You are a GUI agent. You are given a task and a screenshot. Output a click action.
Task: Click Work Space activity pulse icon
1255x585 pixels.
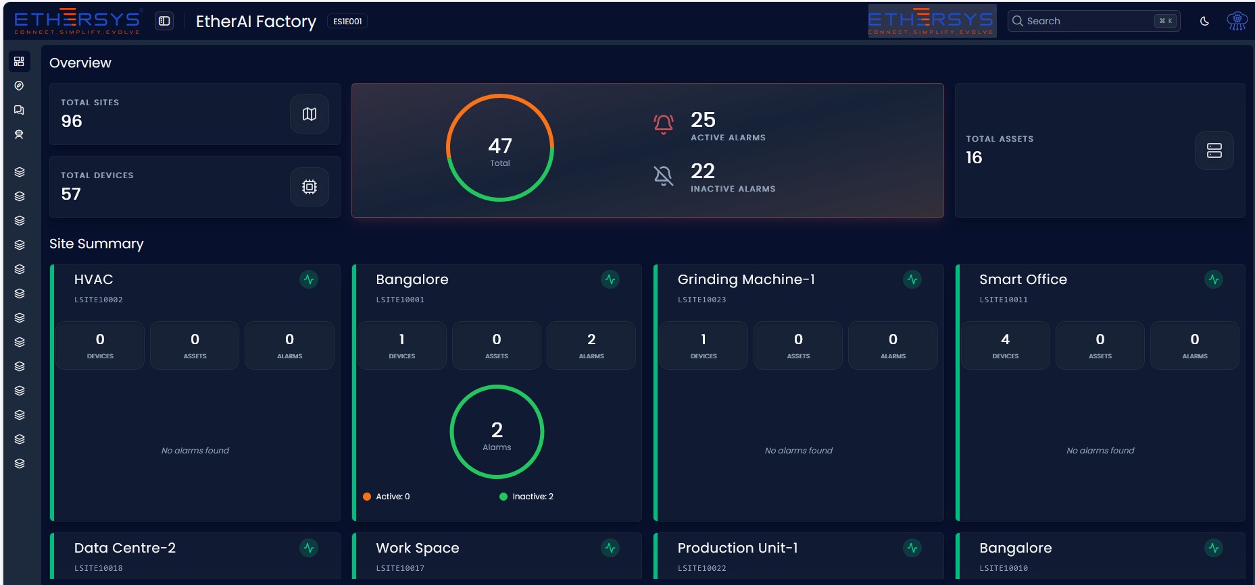pyautogui.click(x=610, y=548)
